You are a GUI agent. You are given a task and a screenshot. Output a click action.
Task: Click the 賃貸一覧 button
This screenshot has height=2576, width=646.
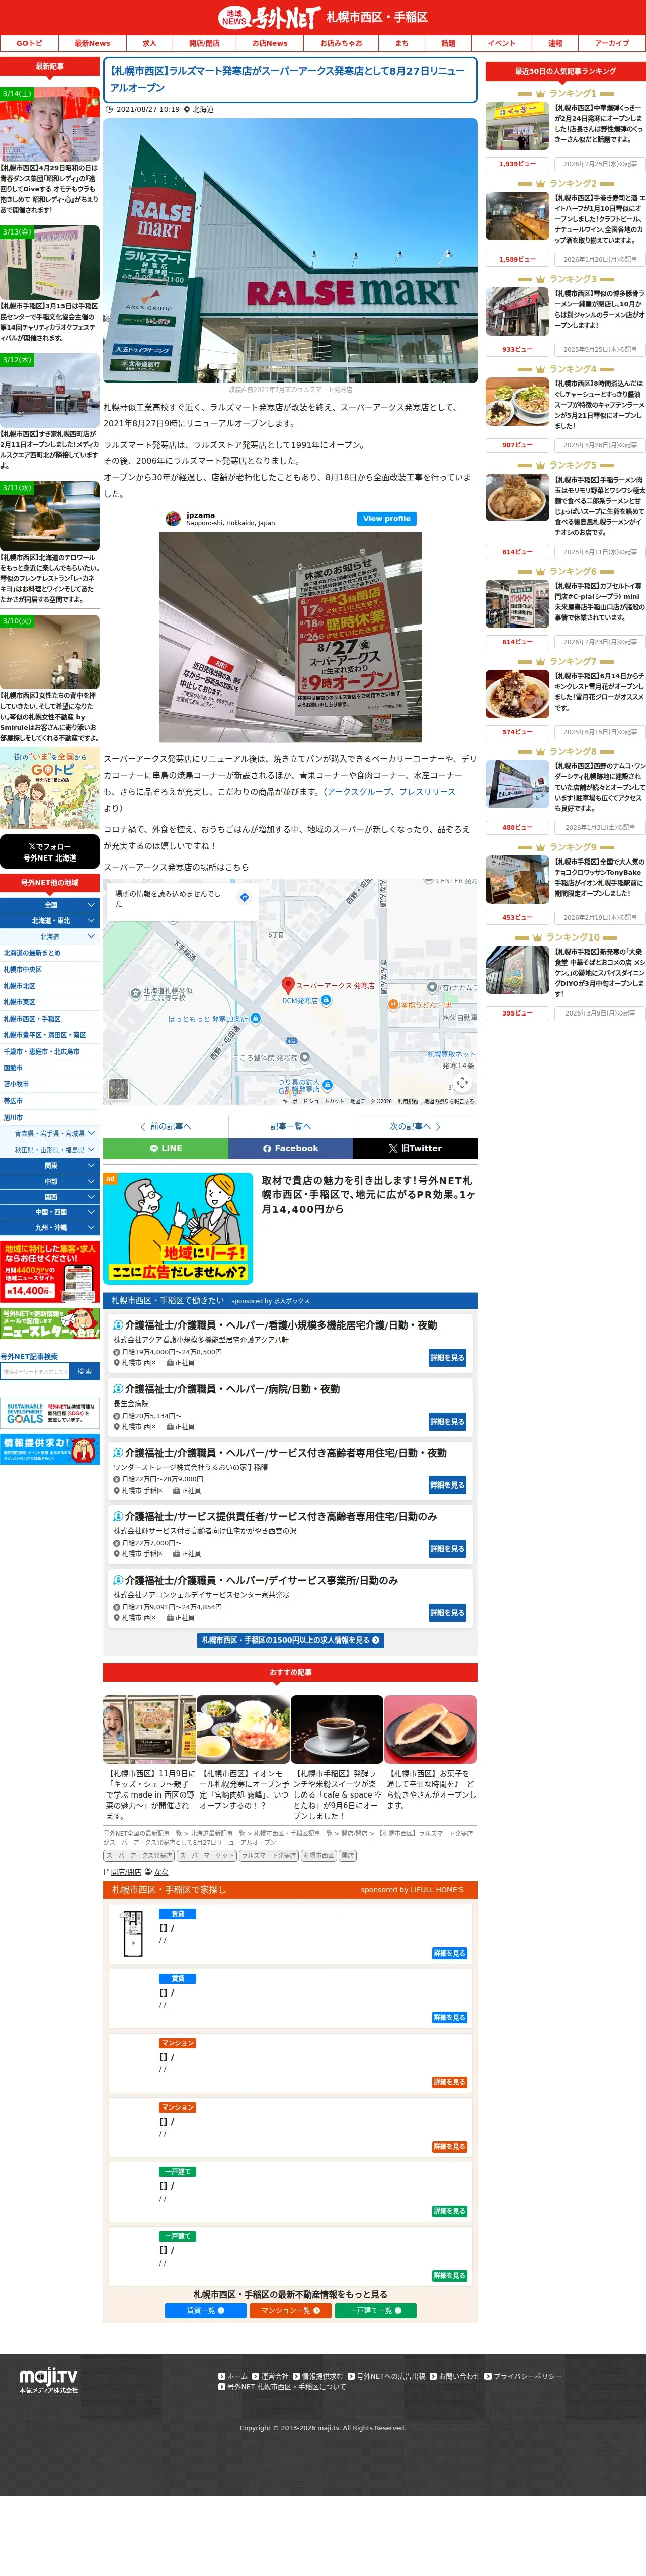[206, 2310]
